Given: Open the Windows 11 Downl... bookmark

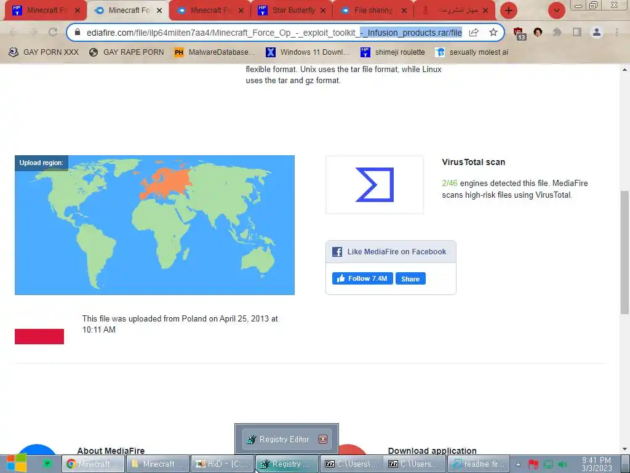Looking at the screenshot, I should (x=308, y=52).
